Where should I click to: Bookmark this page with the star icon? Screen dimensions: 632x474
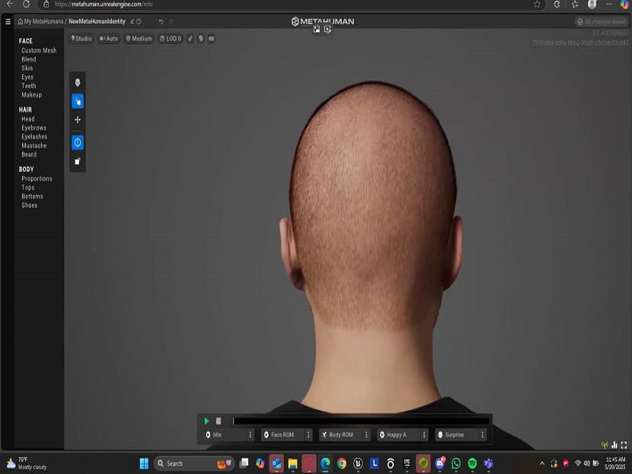coord(537,4)
